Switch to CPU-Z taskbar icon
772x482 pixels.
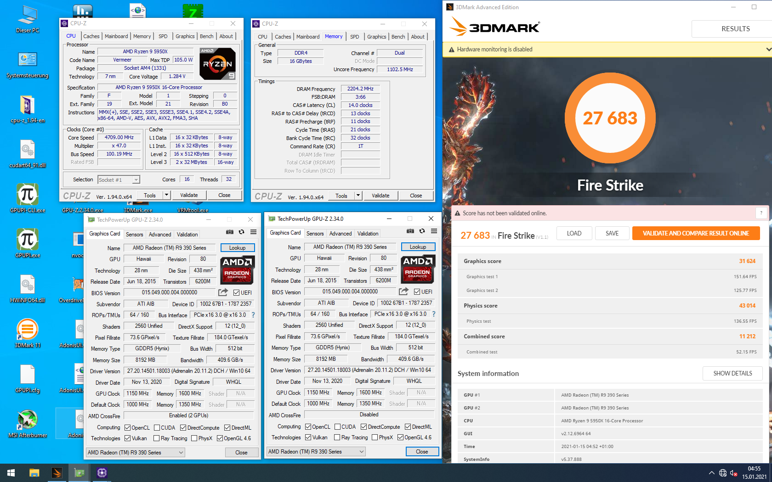102,473
